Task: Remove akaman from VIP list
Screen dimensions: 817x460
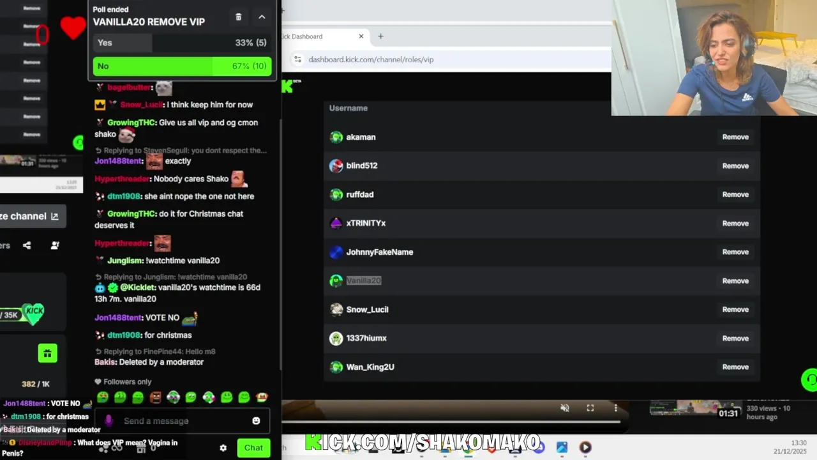Action: coord(735,137)
